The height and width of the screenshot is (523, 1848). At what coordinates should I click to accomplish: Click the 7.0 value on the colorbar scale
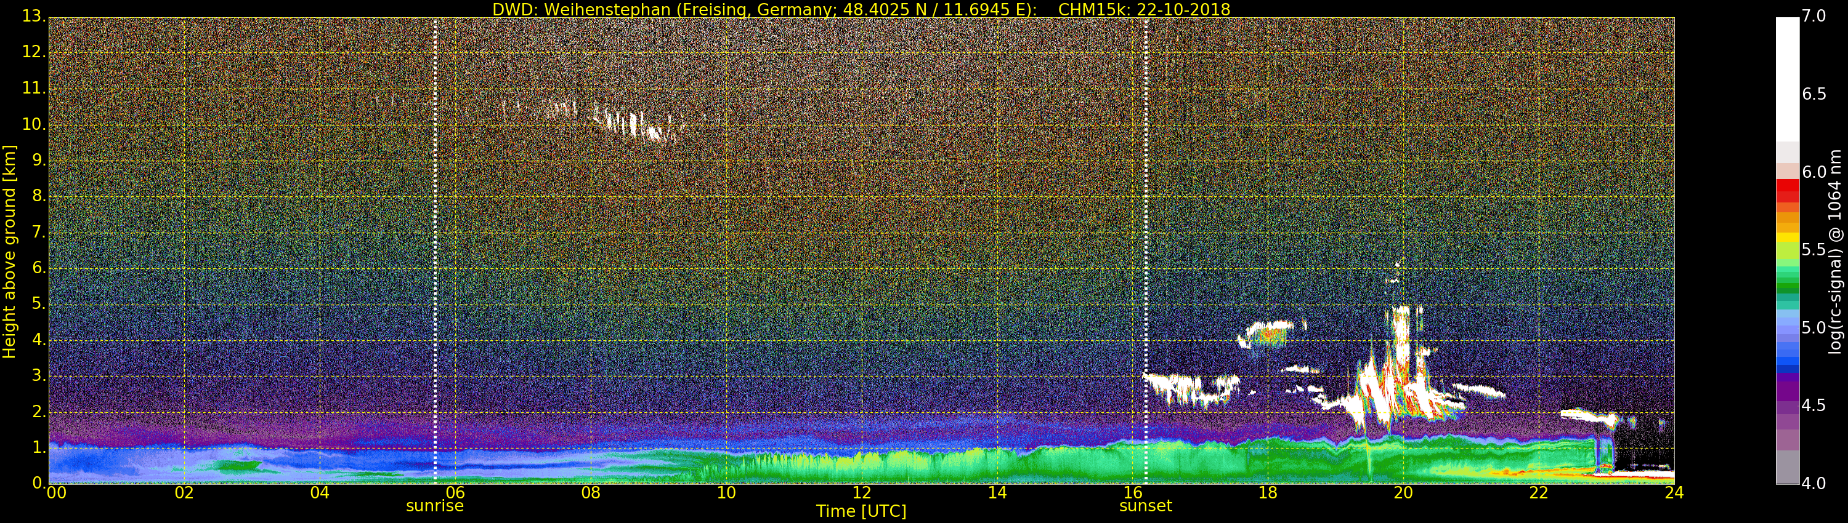point(1814,16)
